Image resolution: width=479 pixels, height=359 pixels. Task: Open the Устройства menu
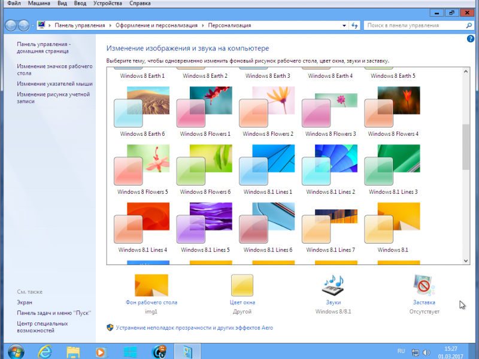click(x=108, y=4)
